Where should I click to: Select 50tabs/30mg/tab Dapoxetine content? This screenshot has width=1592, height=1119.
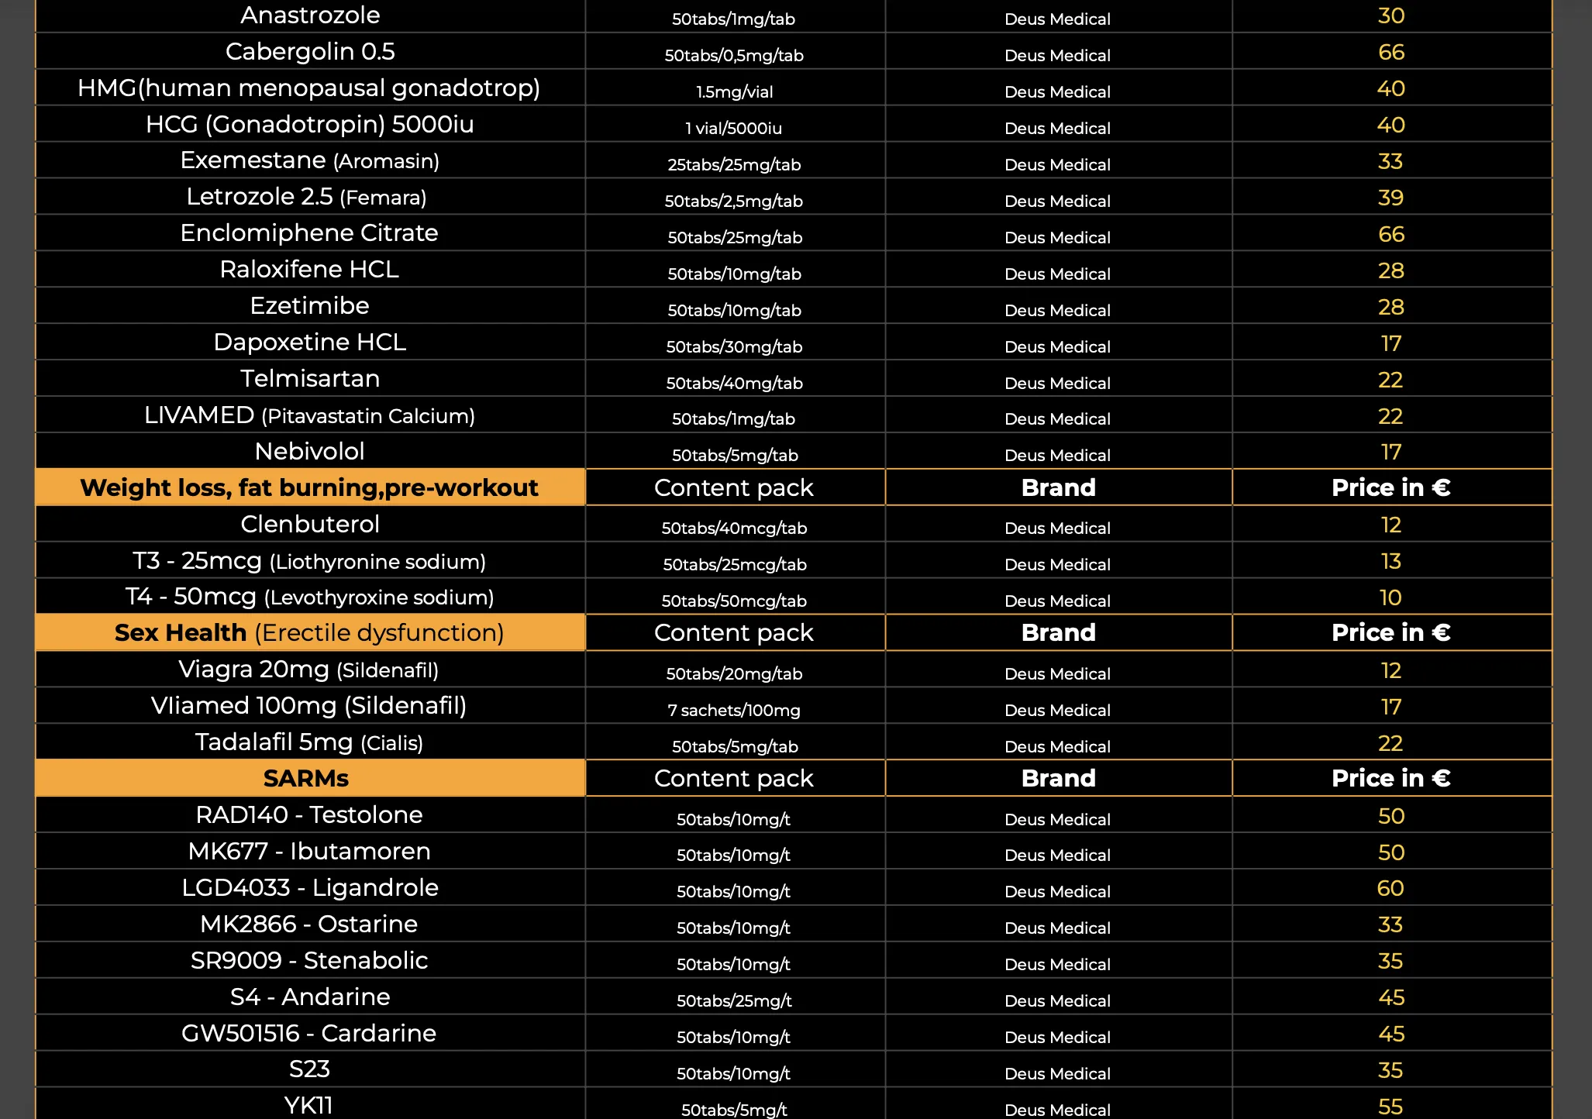734,347
